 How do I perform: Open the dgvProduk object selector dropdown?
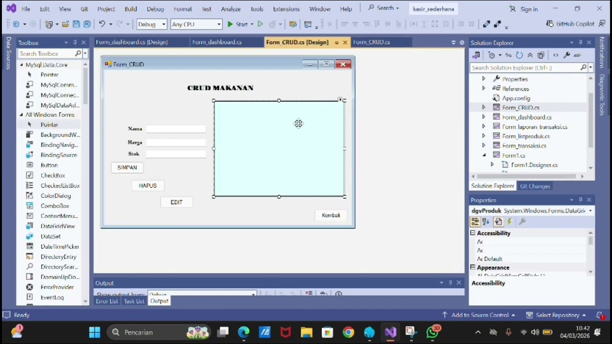point(590,211)
